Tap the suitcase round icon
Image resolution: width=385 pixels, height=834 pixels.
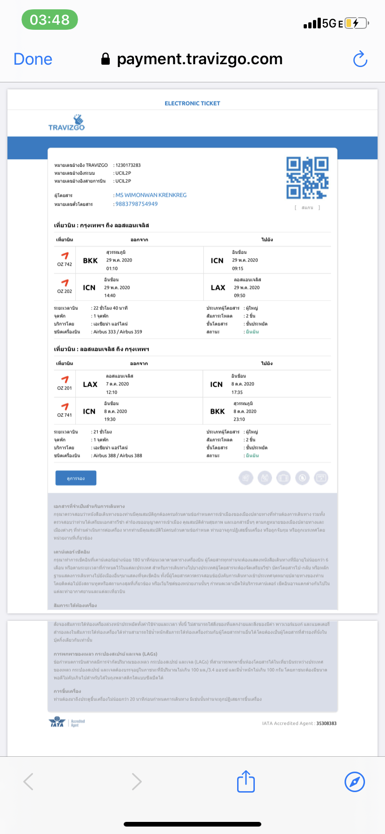click(x=283, y=478)
